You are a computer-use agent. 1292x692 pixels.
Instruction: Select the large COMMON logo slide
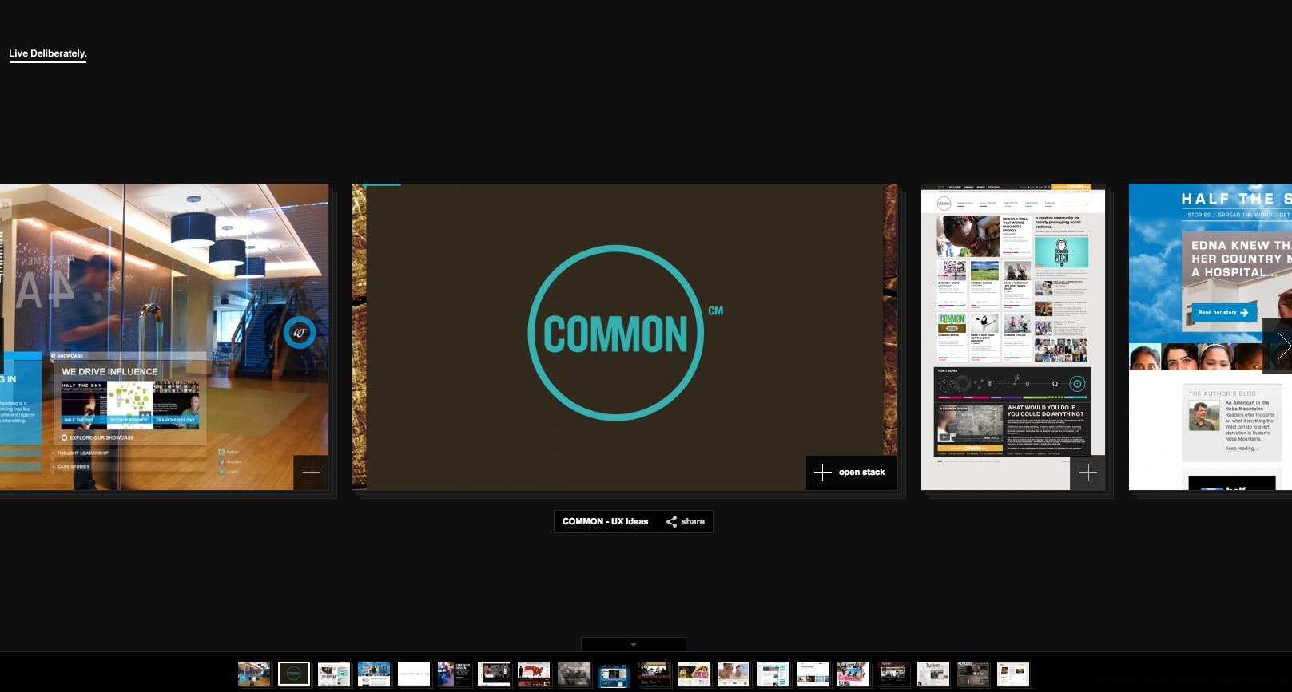click(625, 337)
